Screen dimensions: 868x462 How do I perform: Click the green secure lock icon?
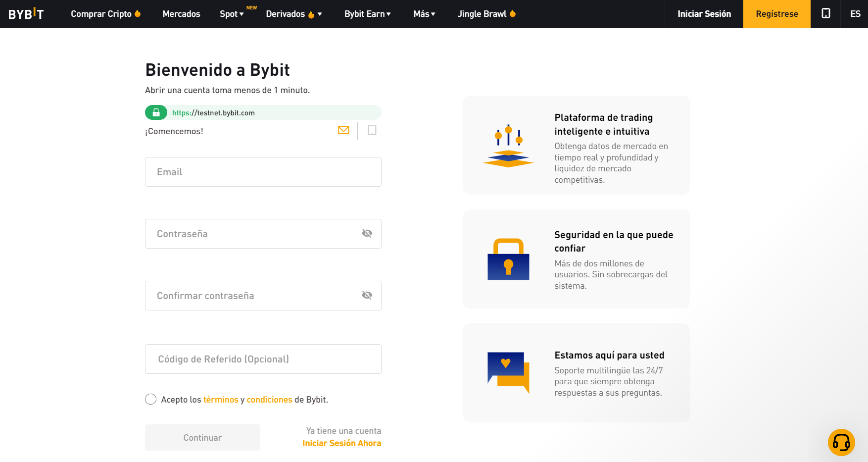pyautogui.click(x=156, y=112)
